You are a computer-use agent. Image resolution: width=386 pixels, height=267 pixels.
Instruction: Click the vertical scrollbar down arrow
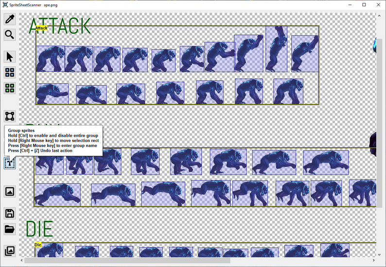point(379,254)
